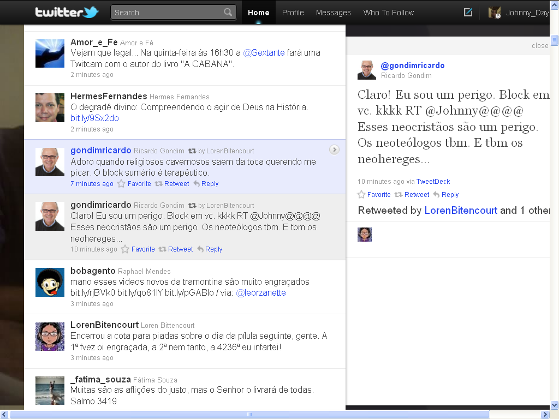The image size is (559, 419).
Task: Open HermesFernandes avatar image
Action: 50,107
